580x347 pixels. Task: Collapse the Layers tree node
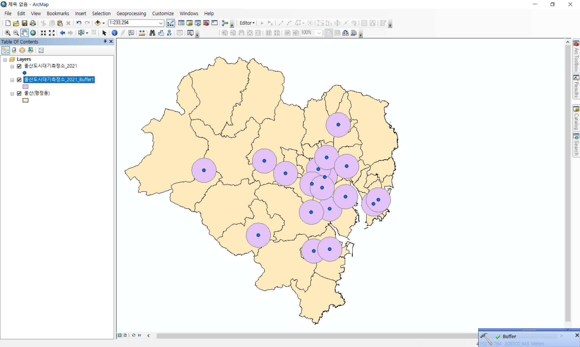[5, 59]
